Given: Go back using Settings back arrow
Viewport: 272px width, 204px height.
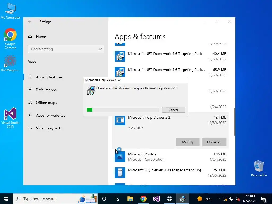Looking at the screenshot, I should [30, 22].
